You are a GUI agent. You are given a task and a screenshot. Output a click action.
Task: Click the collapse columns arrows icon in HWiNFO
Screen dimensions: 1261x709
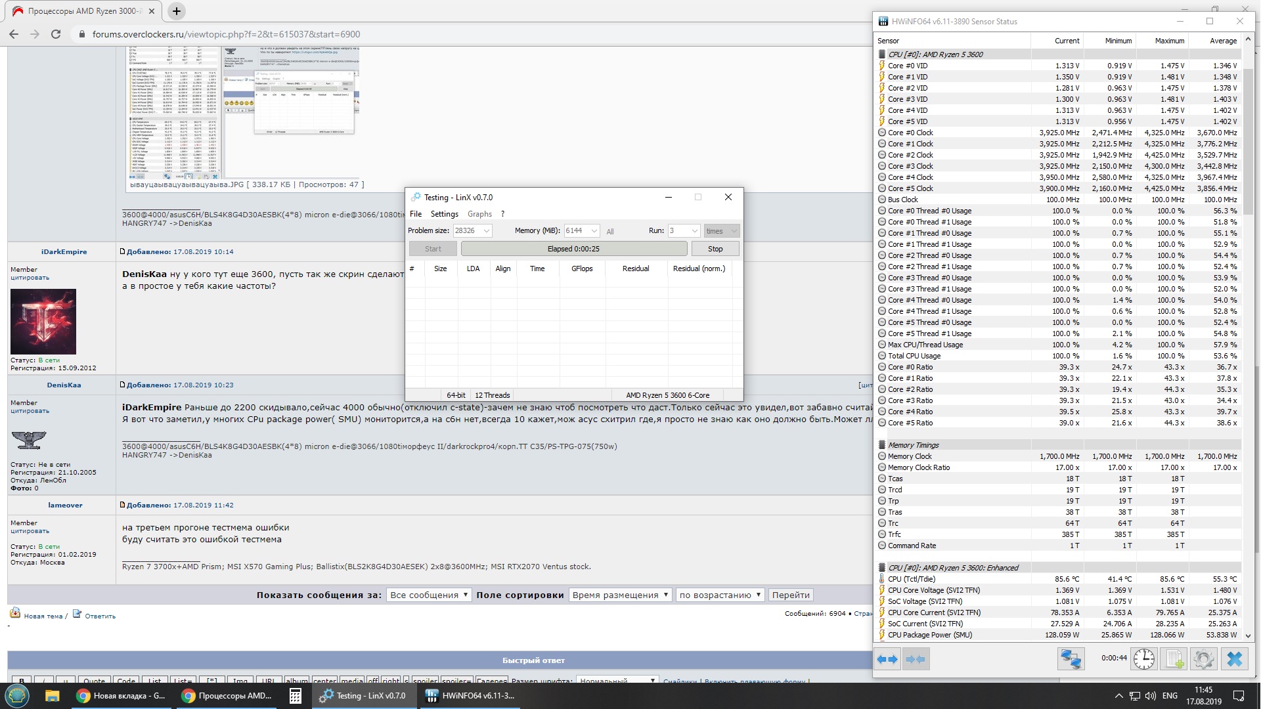[x=915, y=659]
